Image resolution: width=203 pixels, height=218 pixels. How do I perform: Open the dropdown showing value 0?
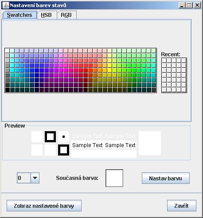[x=28, y=178]
